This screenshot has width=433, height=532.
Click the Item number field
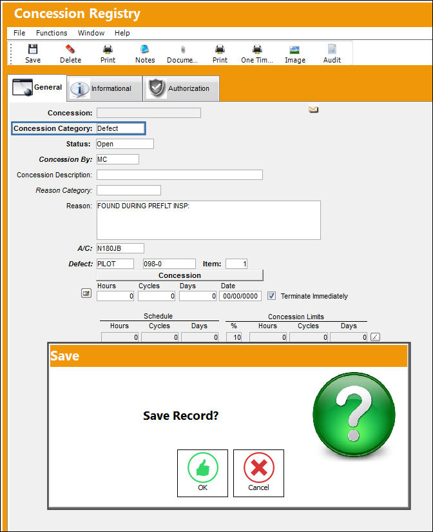click(x=236, y=264)
